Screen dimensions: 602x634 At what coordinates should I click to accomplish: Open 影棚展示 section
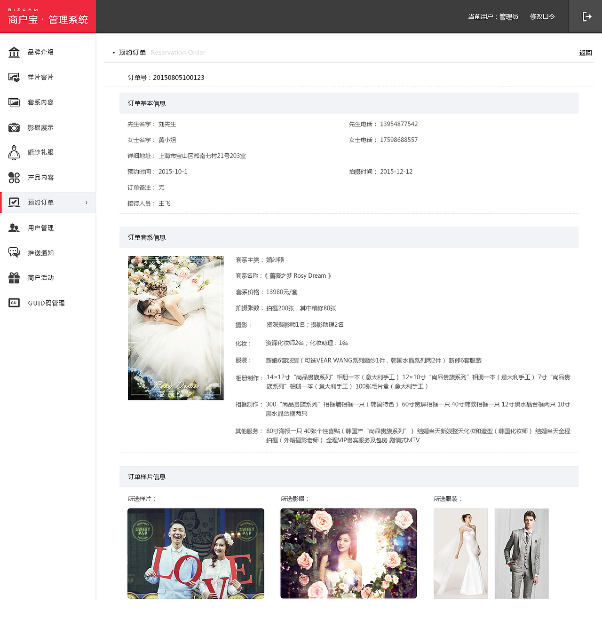click(41, 128)
